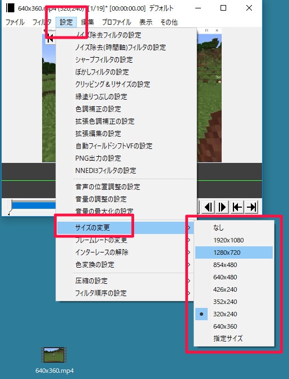Open the その他 menu
Screen dimensions: 289x379
[169, 22]
